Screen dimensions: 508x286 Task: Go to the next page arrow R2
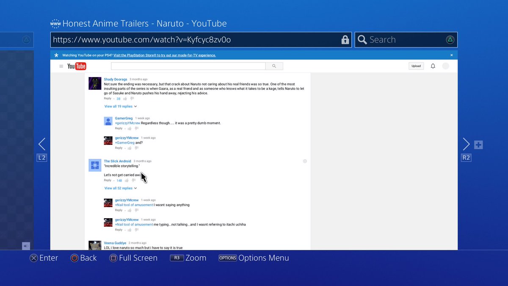(x=466, y=144)
